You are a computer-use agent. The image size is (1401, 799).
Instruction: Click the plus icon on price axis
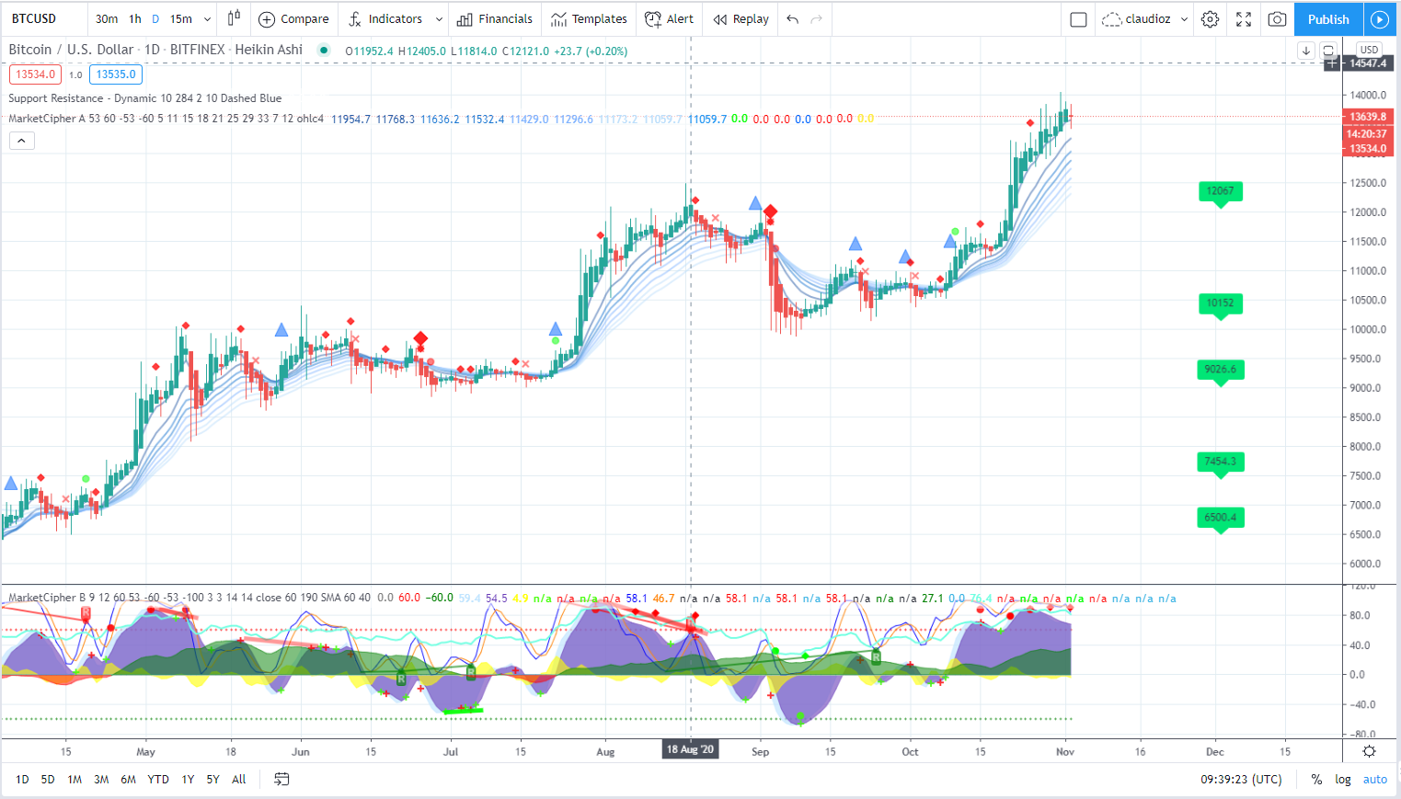pos(1331,63)
